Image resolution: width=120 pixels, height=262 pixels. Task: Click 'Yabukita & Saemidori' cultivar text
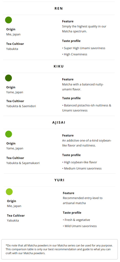point(21,106)
